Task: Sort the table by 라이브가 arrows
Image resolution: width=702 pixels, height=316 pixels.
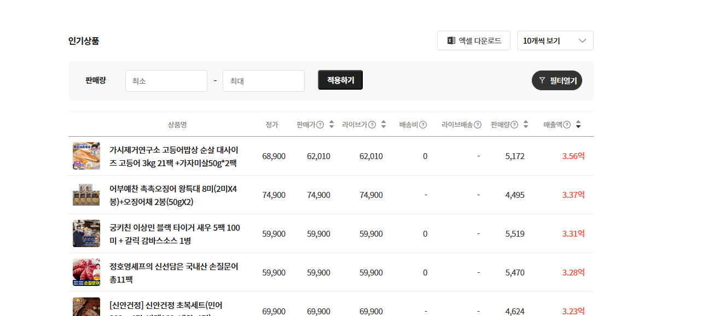Action: [384, 125]
